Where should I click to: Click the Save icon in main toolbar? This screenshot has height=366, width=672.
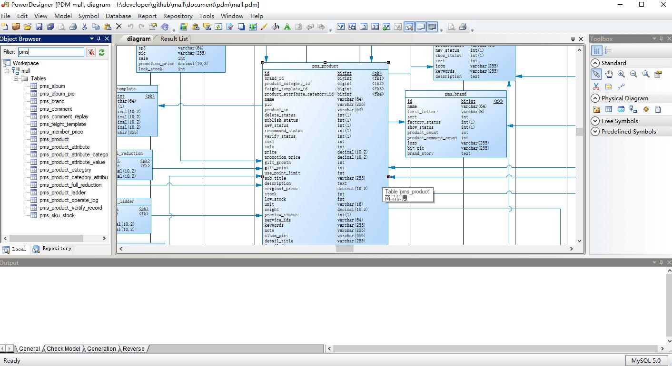click(x=39, y=27)
